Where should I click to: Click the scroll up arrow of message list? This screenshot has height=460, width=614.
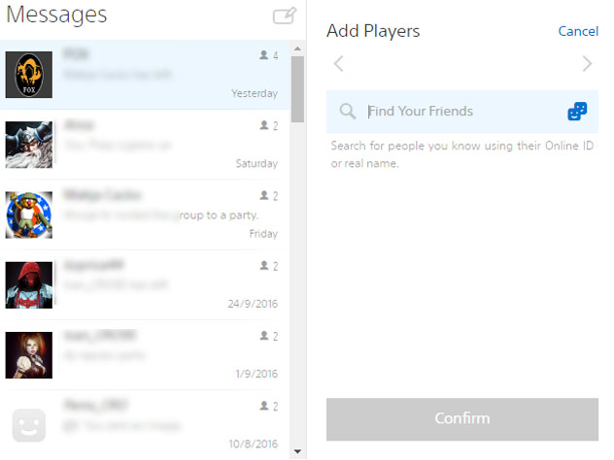coord(297,48)
